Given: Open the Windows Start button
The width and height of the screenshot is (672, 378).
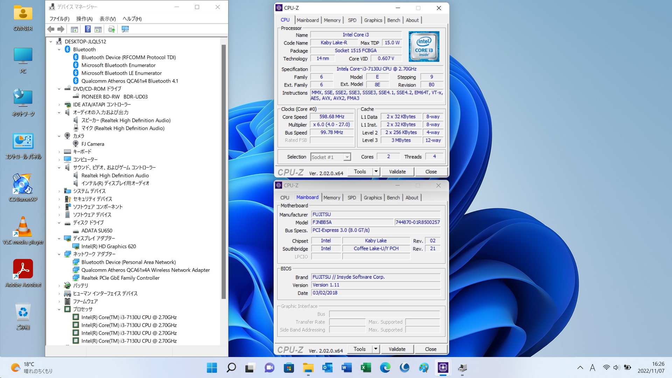Looking at the screenshot, I should coord(212,367).
